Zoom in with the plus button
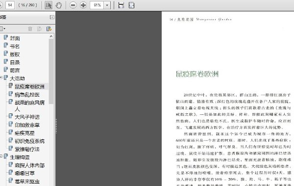 (x=83, y=5)
